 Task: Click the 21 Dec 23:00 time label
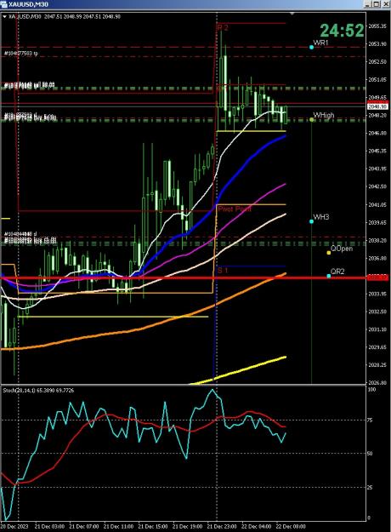click(x=222, y=527)
